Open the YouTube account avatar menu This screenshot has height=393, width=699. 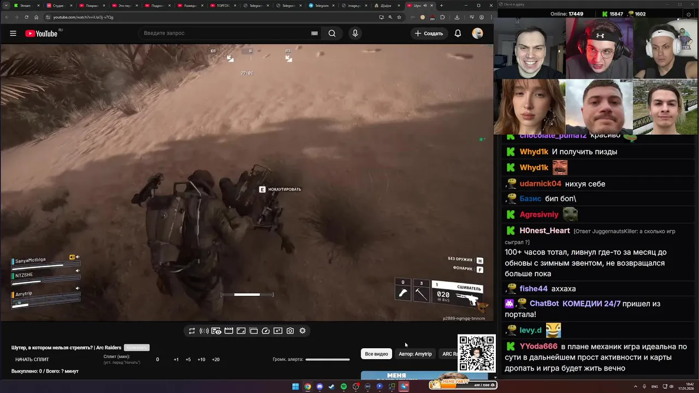pyautogui.click(x=477, y=33)
